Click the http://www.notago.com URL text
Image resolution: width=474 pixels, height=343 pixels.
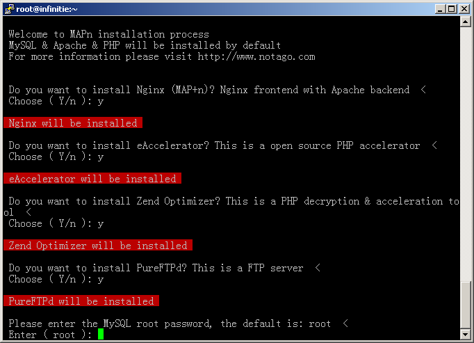[256, 56]
